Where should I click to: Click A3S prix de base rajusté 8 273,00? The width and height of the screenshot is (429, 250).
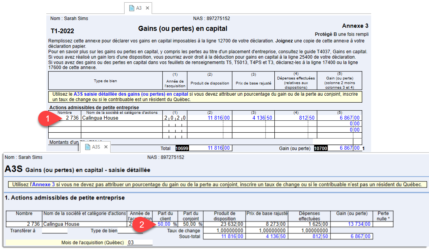[267, 224]
